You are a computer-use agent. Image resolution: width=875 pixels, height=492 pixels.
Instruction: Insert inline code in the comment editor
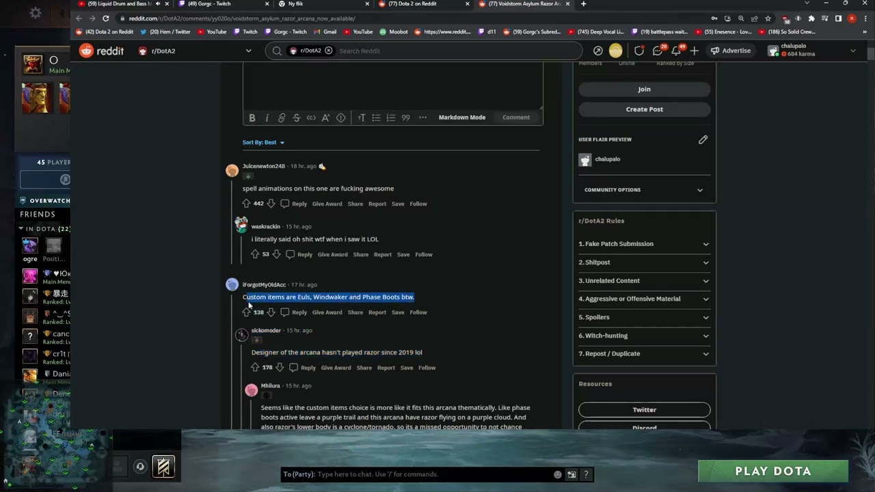(x=311, y=118)
